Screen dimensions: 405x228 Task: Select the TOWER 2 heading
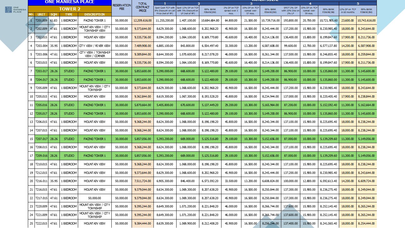pos(70,9)
